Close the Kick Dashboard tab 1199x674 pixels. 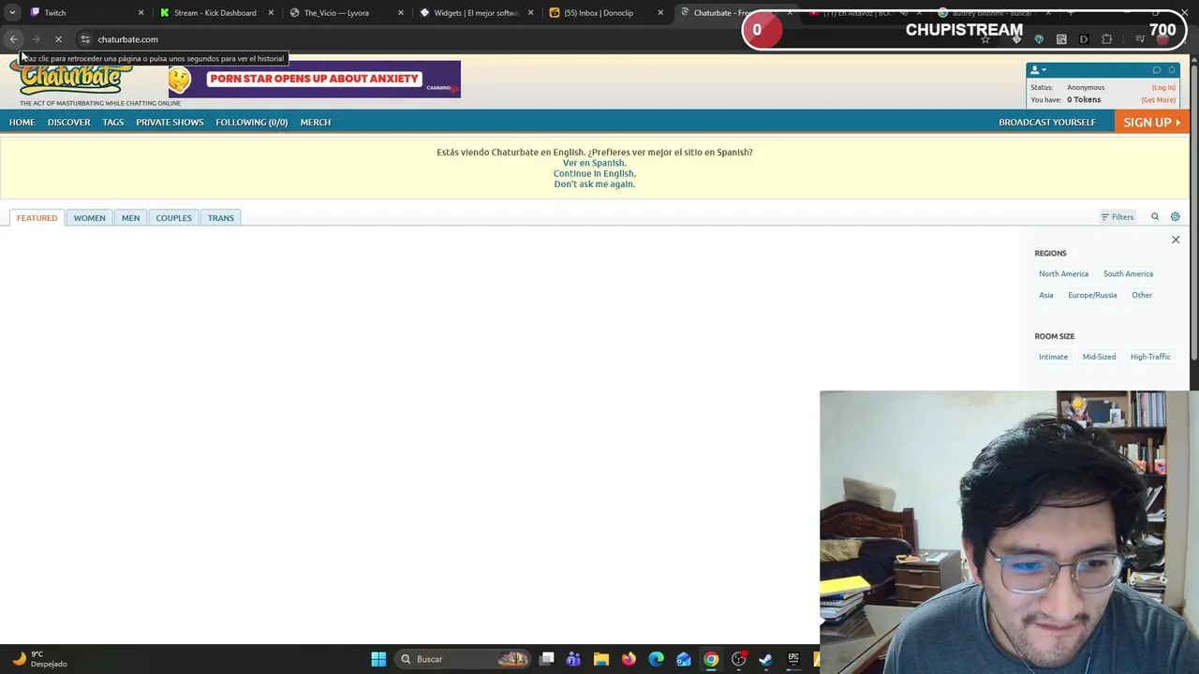tap(272, 13)
